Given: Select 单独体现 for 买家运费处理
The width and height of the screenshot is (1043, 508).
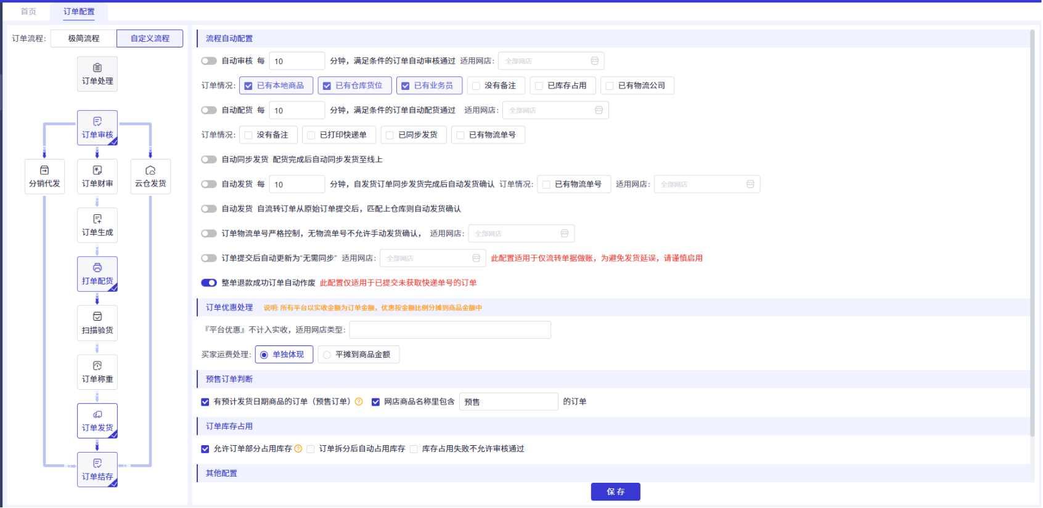Looking at the screenshot, I should (284, 355).
